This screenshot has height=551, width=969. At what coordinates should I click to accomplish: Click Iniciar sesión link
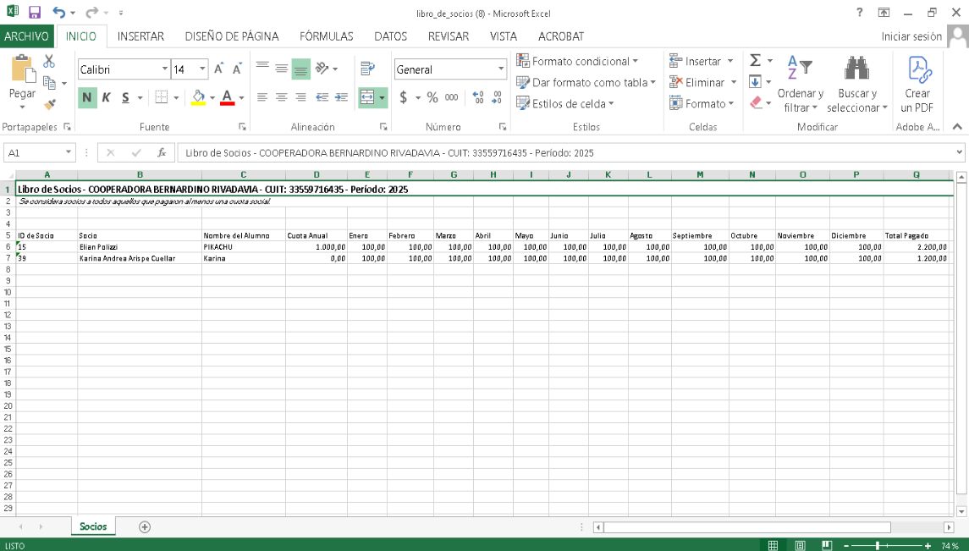[x=911, y=36]
